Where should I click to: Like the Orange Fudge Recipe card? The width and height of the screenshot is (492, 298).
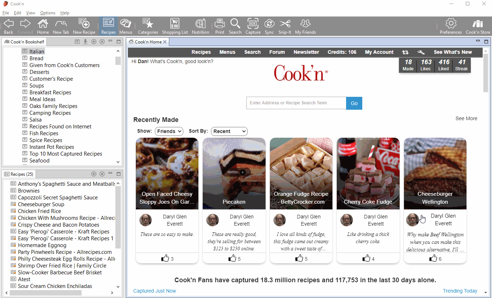click(299, 258)
